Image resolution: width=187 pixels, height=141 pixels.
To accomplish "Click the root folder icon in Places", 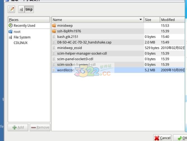I will pyautogui.click(x=11, y=32).
